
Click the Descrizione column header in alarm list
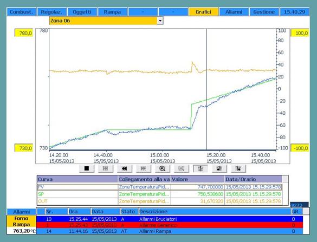[215, 212]
